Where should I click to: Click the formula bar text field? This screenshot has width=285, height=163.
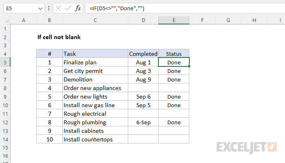coord(185,8)
